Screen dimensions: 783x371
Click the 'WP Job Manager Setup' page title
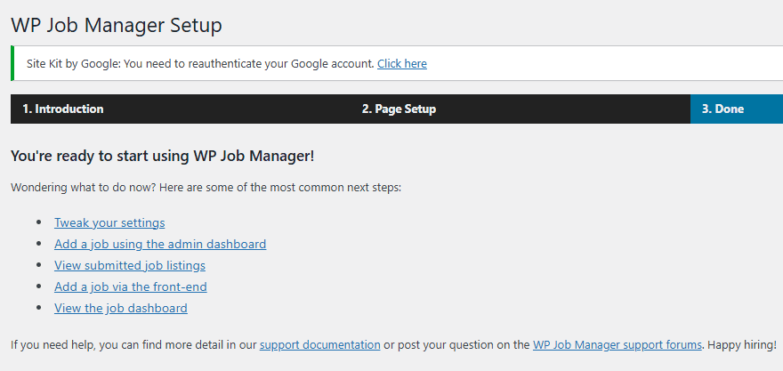click(x=117, y=25)
